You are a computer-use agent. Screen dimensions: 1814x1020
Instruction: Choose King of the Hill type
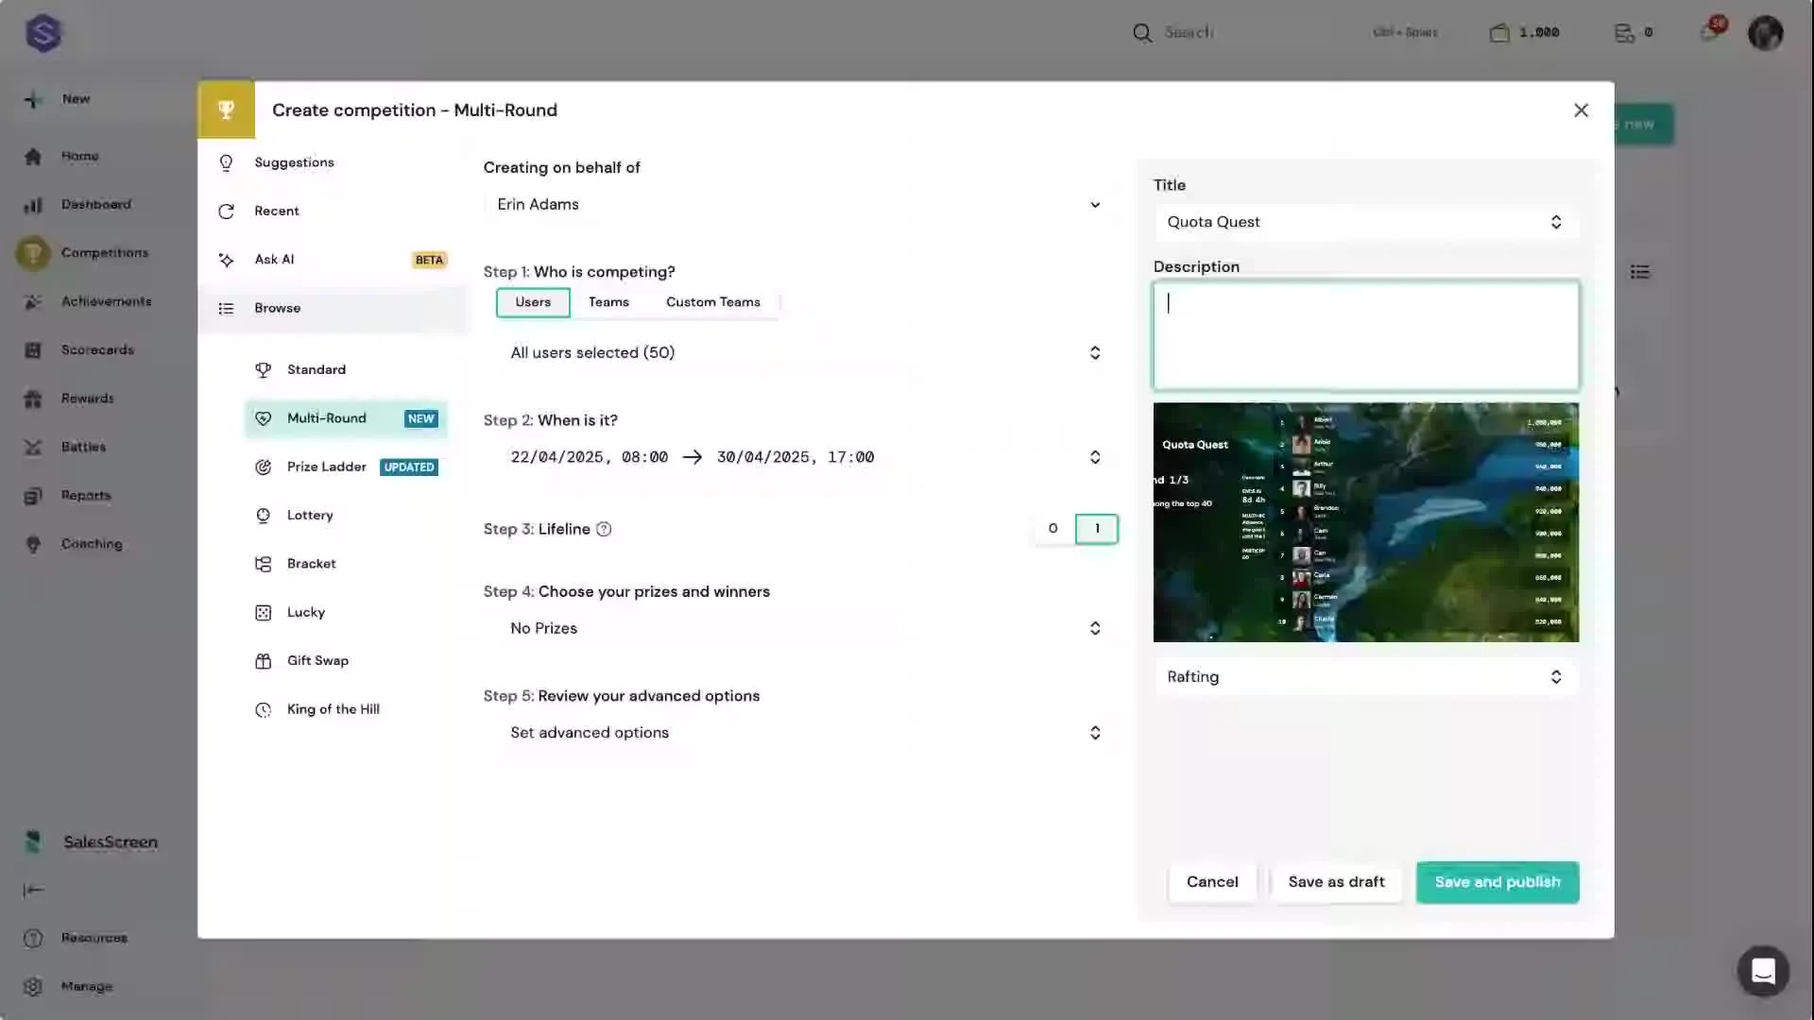pyautogui.click(x=346, y=710)
